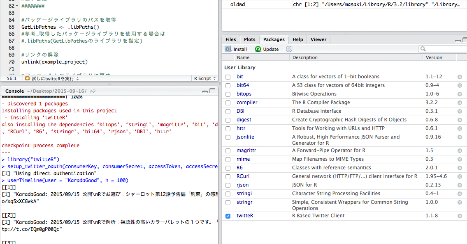Check the compiler package checkbox
The image size is (467, 244).
[228, 103]
